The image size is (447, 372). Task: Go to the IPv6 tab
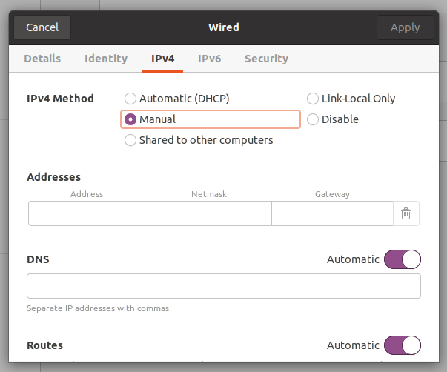click(209, 59)
